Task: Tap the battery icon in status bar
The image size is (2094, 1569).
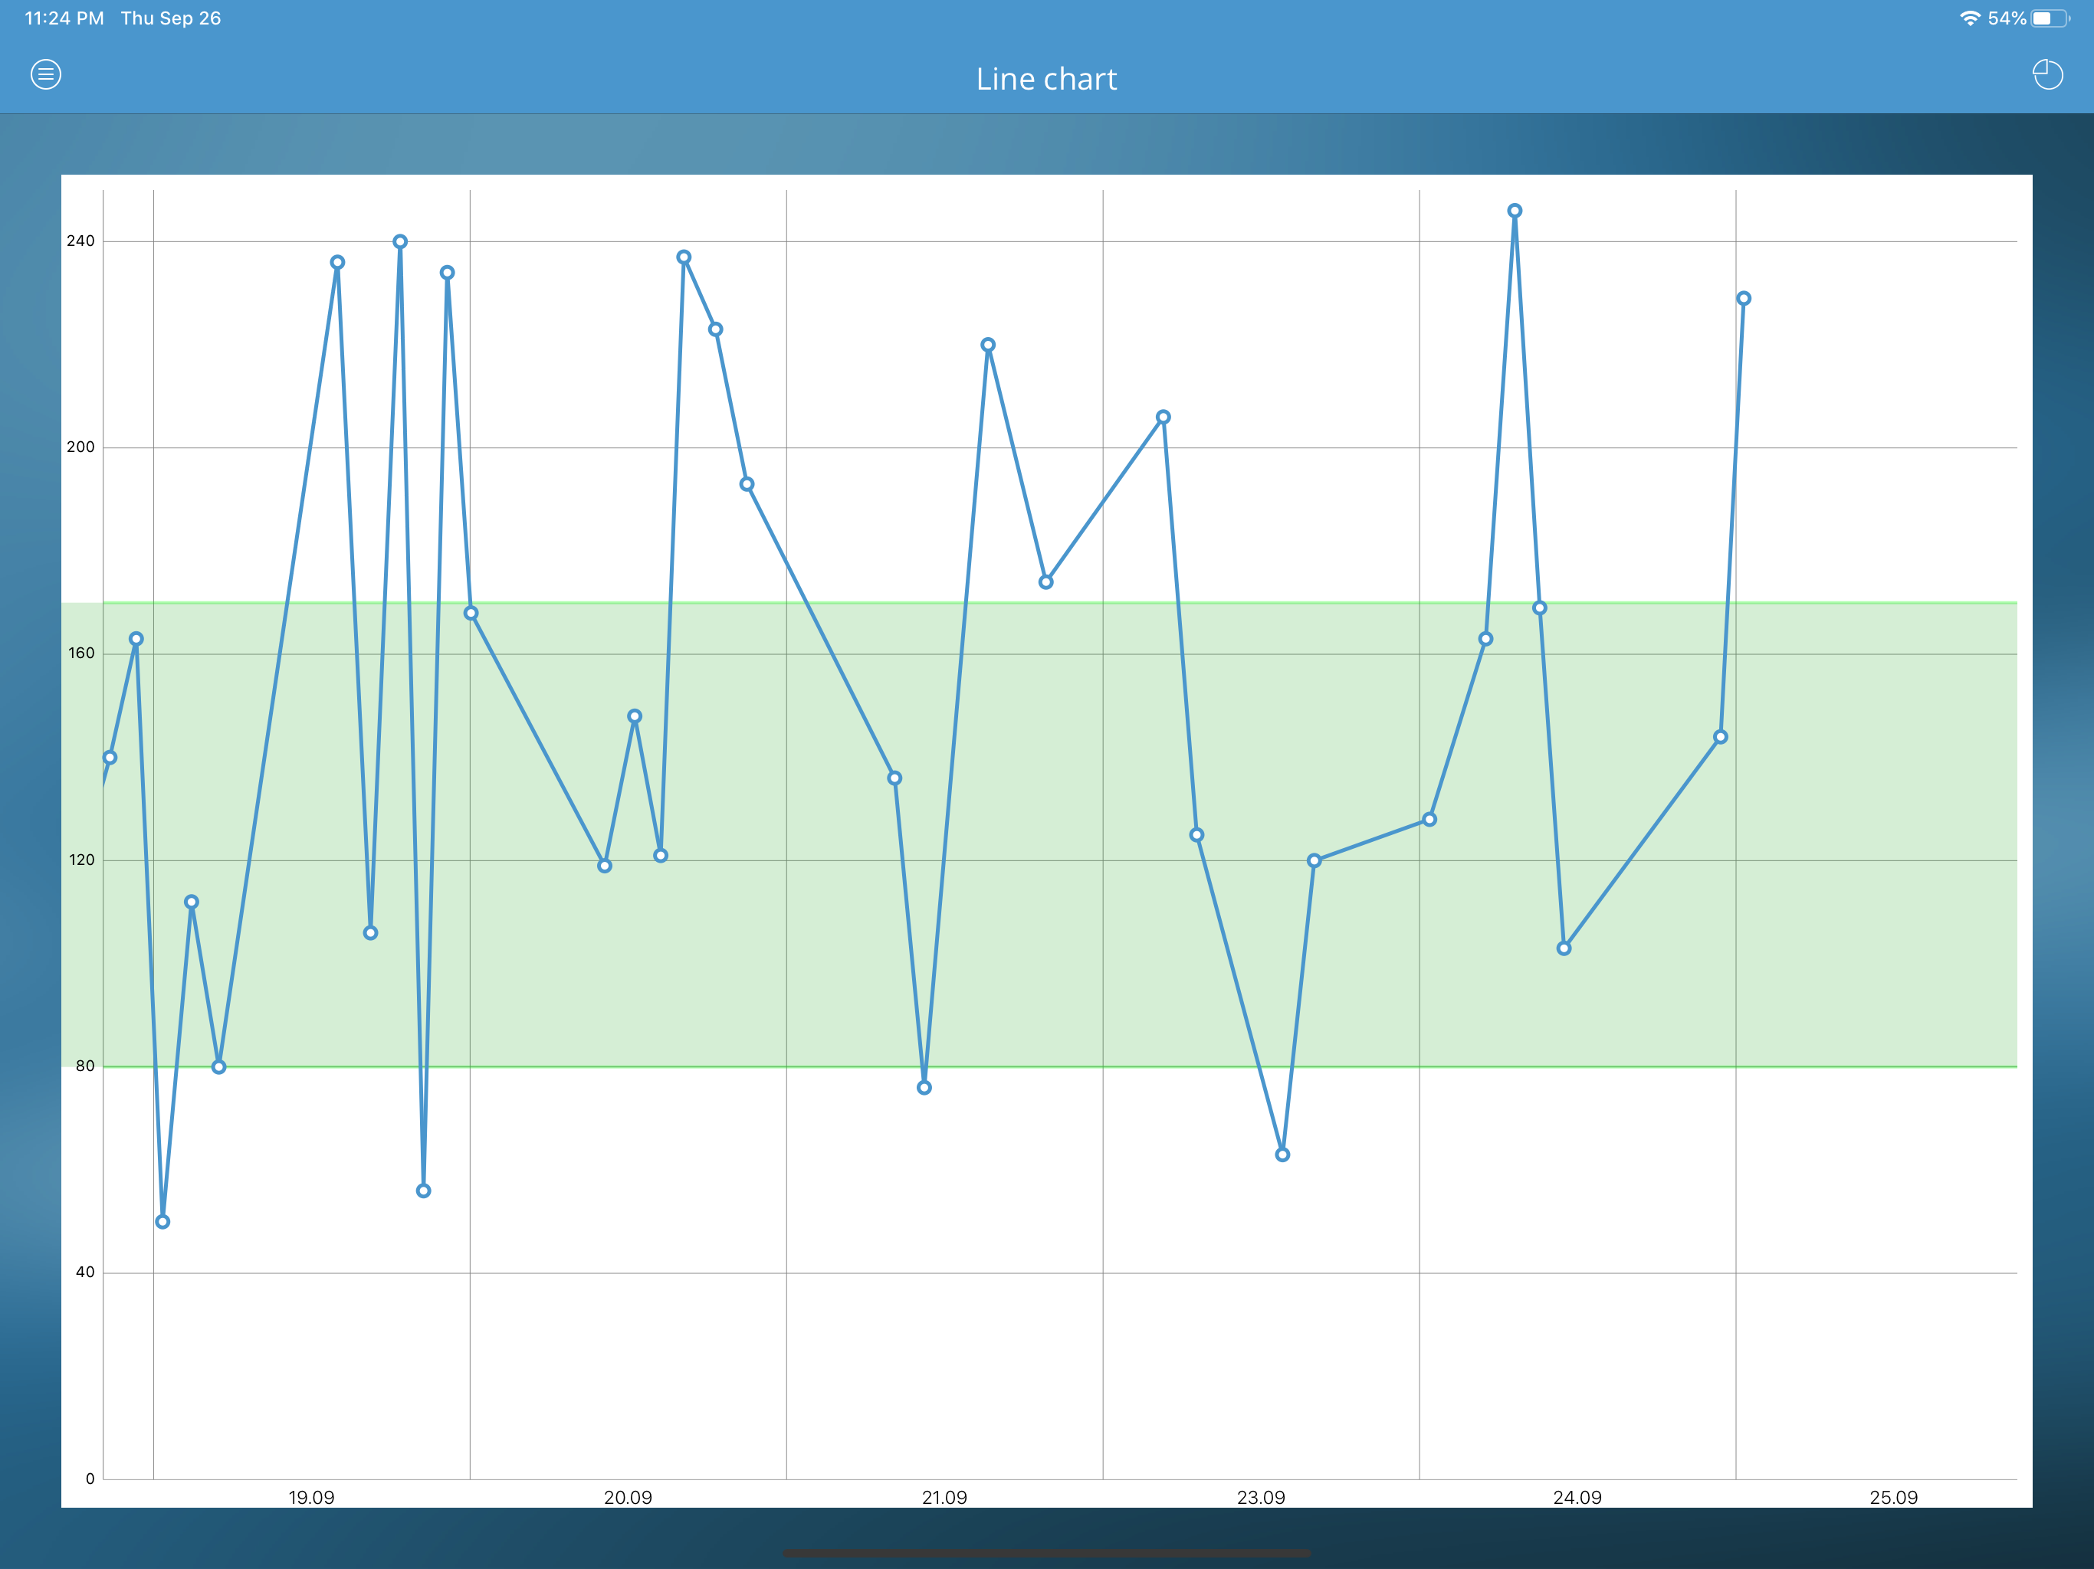Action: [2049, 18]
